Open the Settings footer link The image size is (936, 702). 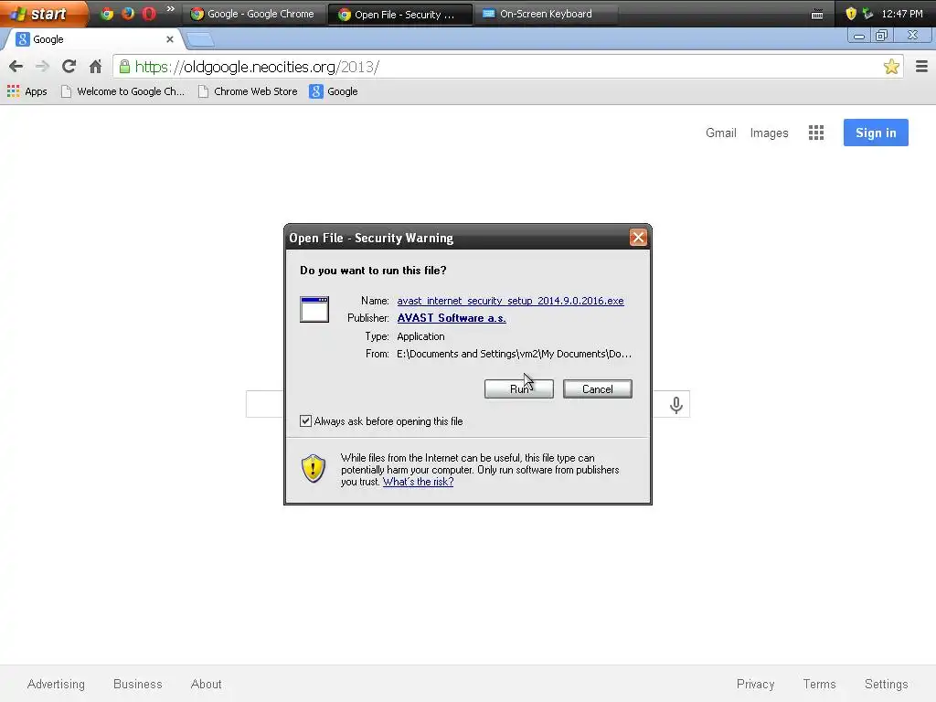[886, 684]
